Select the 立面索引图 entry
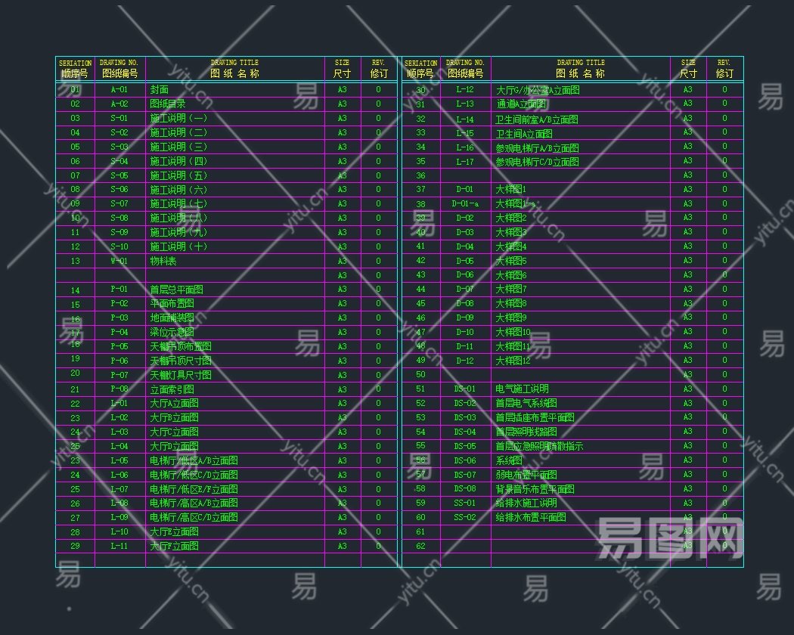 pos(172,389)
